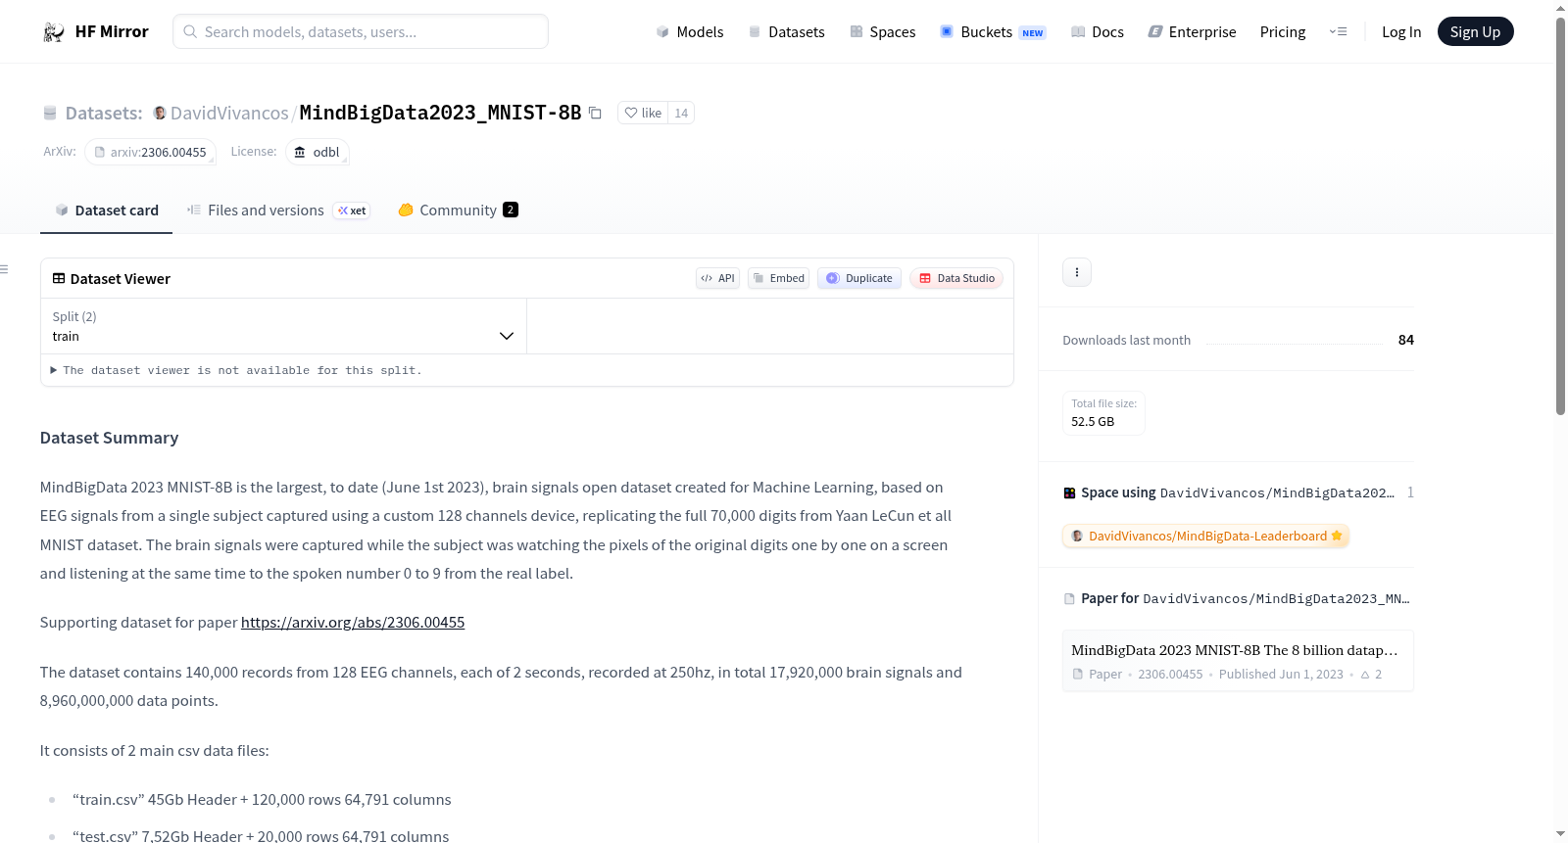Click the Embed button
Viewport: 1568px width, 843px height.
pos(779,278)
